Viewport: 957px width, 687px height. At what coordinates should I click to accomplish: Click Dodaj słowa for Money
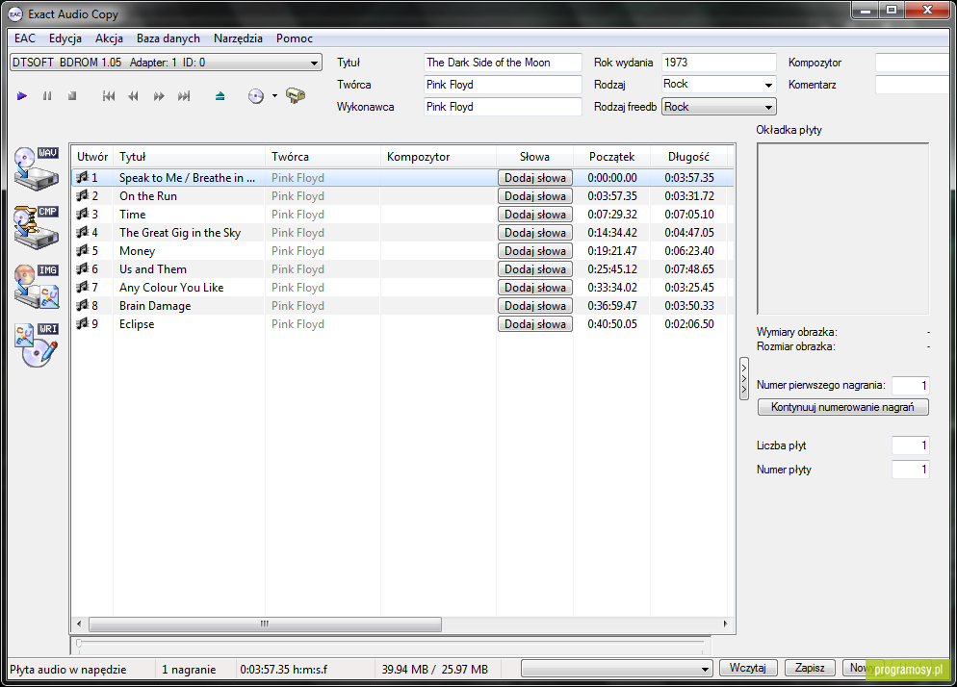535,251
